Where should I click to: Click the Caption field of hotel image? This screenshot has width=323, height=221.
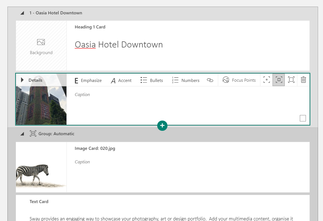coord(82,95)
